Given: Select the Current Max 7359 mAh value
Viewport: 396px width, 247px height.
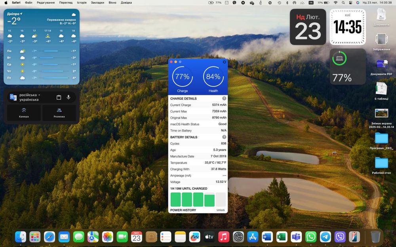Looking at the screenshot, I should (x=219, y=111).
